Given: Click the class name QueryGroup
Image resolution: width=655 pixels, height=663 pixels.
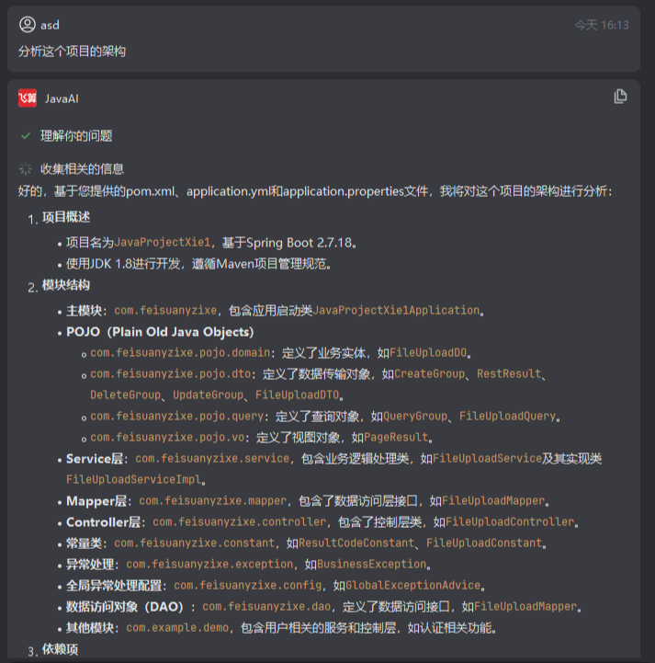Looking at the screenshot, I should coord(415,416).
